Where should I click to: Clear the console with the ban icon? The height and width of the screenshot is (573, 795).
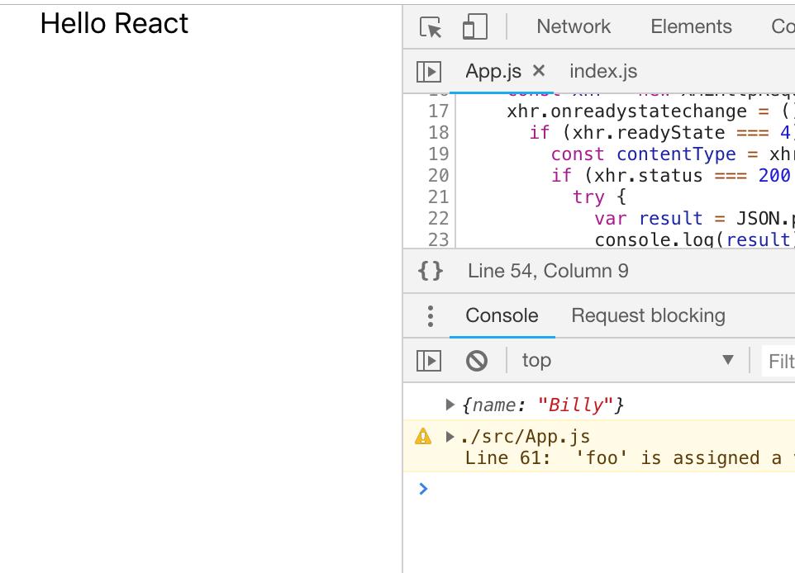[477, 361]
